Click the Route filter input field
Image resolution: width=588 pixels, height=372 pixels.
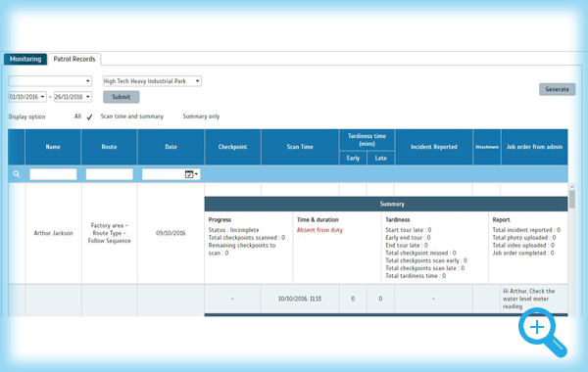click(109, 174)
